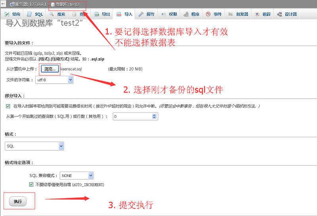Click the SQL tab icon
This screenshot has height=216, width=317.
click(29, 14)
